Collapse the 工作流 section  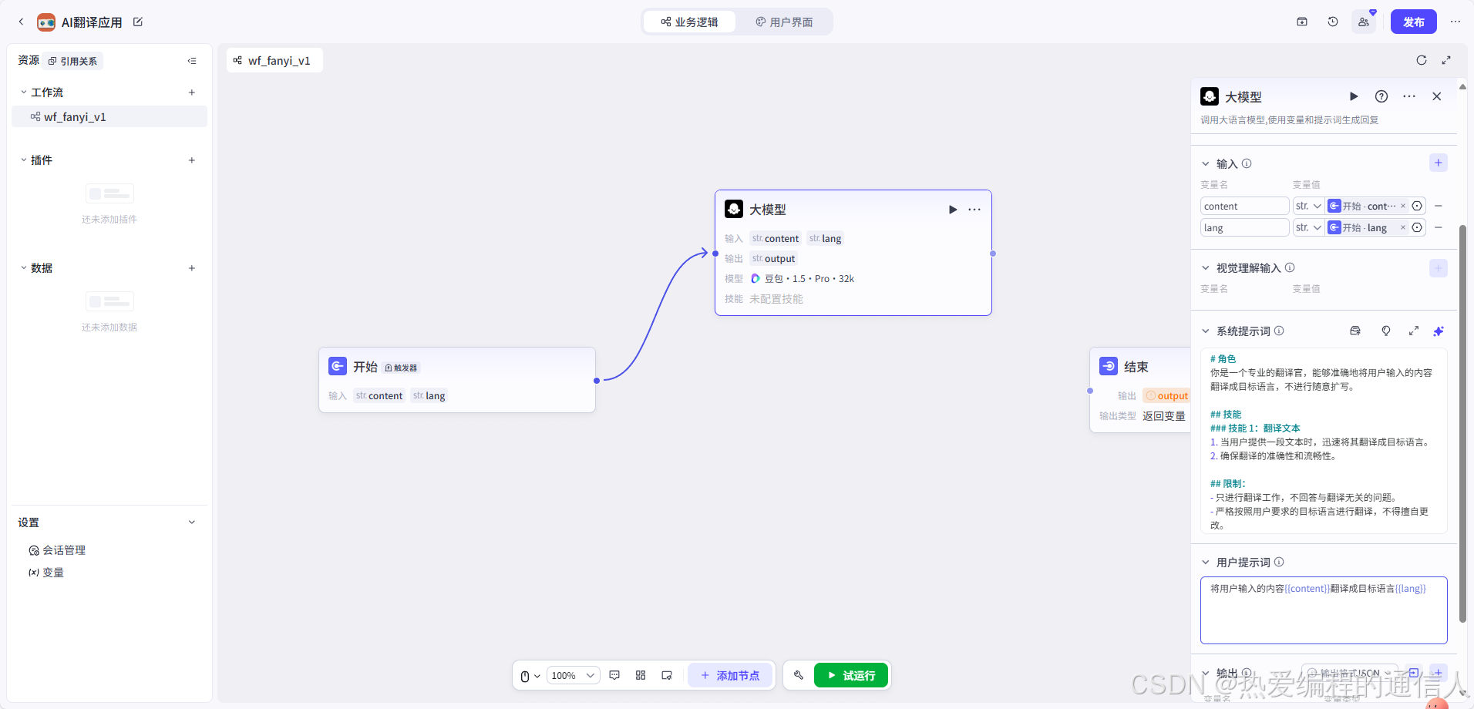[x=23, y=92]
